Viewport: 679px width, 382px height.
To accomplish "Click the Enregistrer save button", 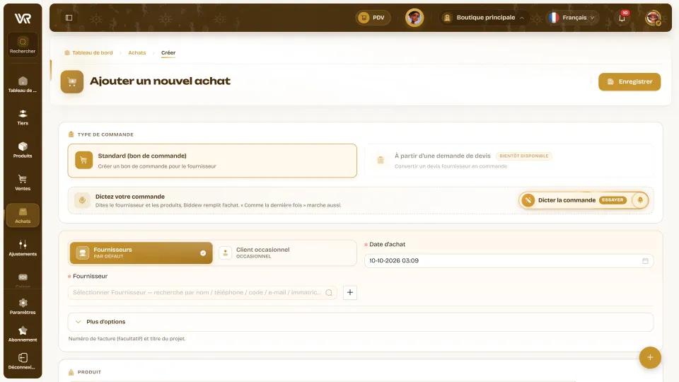I will click(x=629, y=82).
